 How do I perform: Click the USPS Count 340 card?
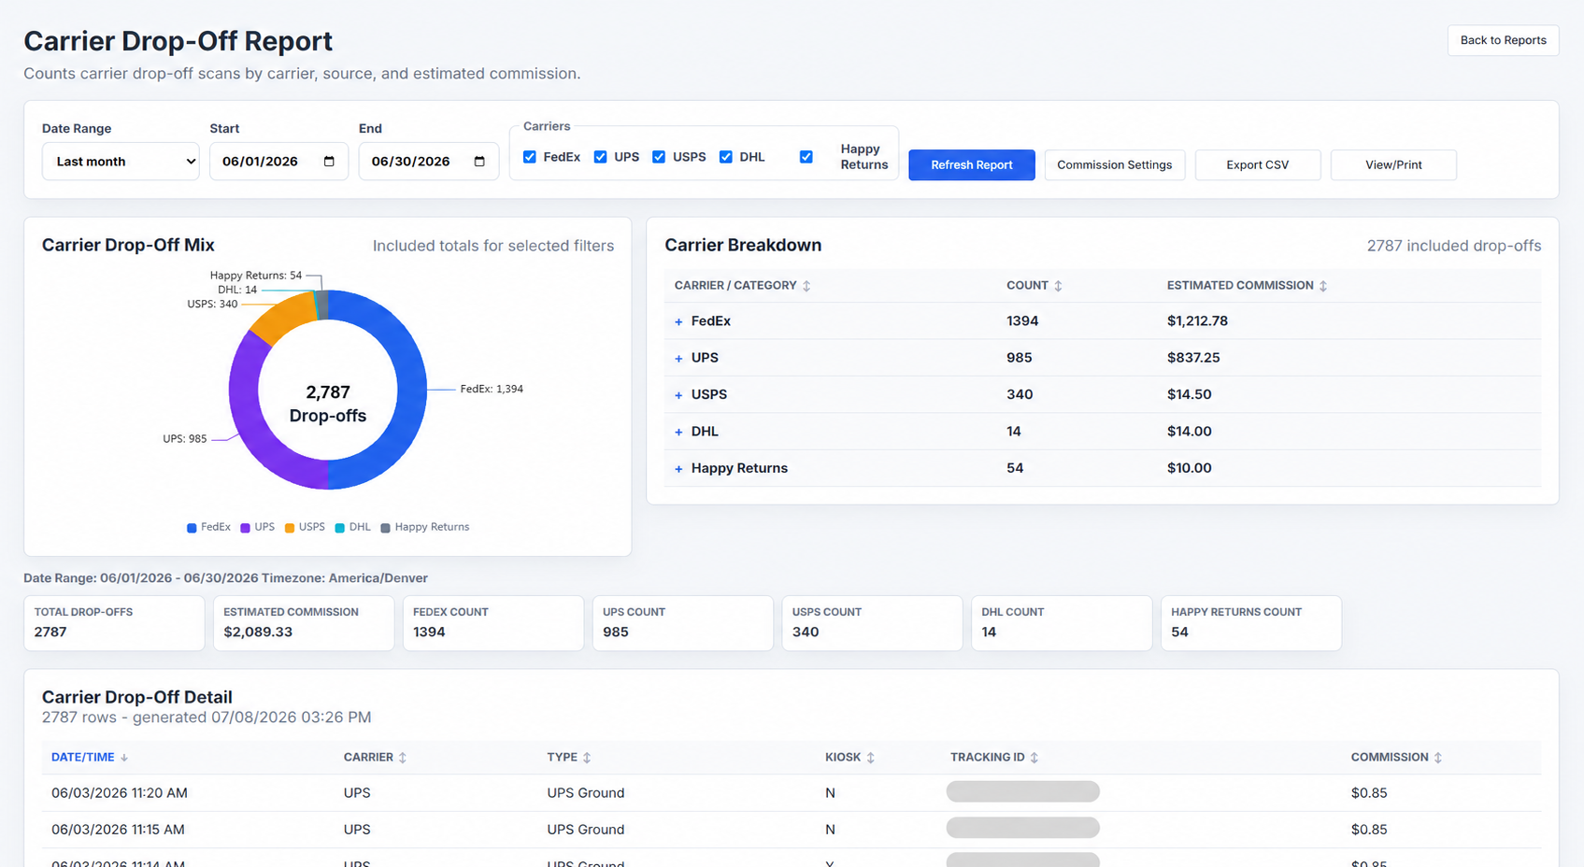coord(872,623)
